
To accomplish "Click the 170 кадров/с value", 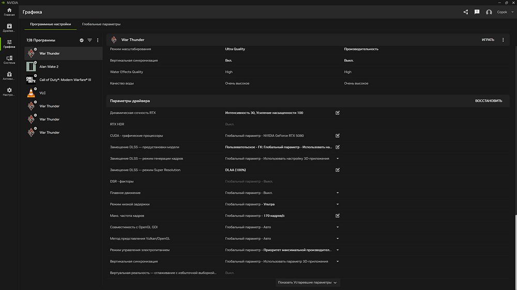I will 274,216.
